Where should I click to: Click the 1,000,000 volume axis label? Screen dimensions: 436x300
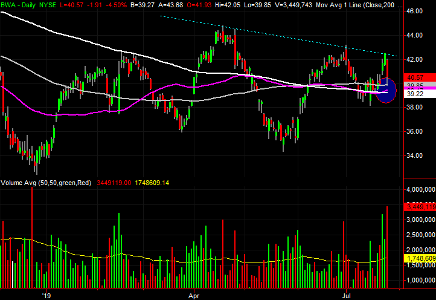(421, 280)
